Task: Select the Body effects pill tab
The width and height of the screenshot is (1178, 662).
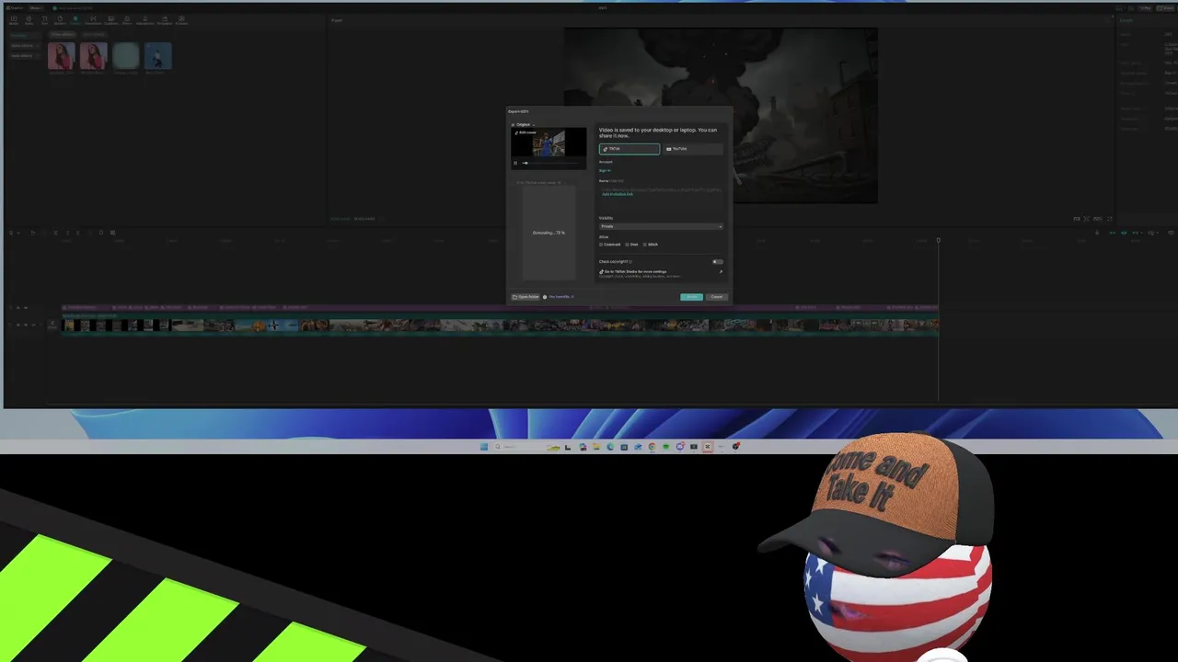Action: (x=94, y=35)
